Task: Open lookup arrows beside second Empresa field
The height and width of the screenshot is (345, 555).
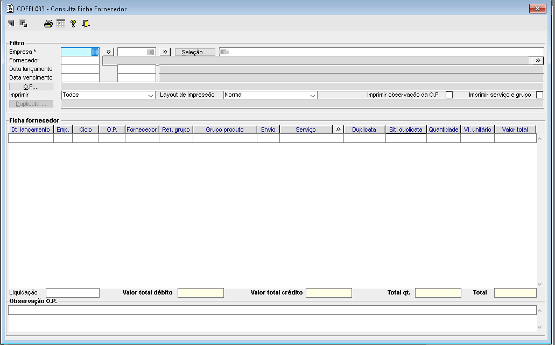Action: (x=165, y=52)
